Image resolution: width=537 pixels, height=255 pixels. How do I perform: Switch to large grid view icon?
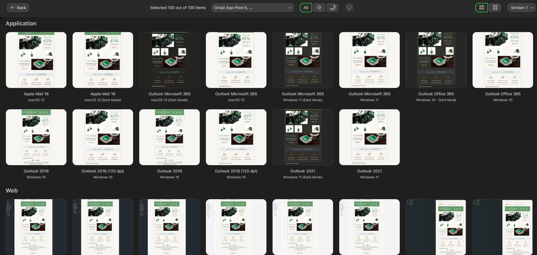coord(495,8)
